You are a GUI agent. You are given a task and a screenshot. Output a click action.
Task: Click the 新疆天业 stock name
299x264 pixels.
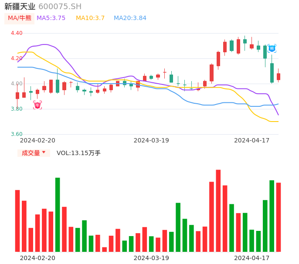click(20, 7)
